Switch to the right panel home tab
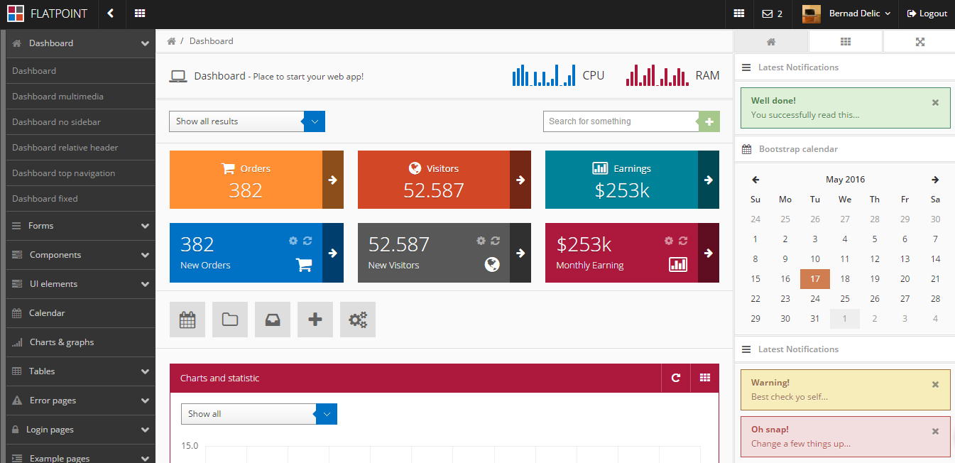The image size is (955, 463). click(x=771, y=42)
